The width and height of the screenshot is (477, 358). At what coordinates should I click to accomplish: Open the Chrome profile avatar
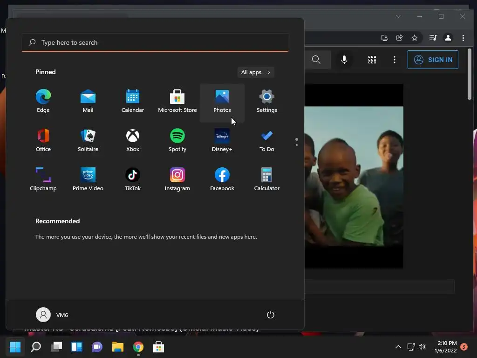[x=448, y=38]
